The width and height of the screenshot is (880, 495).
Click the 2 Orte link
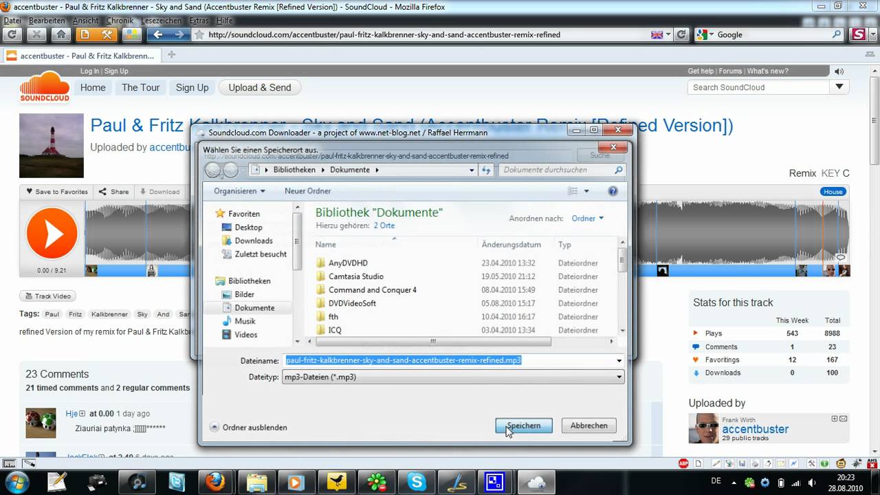[x=384, y=225]
